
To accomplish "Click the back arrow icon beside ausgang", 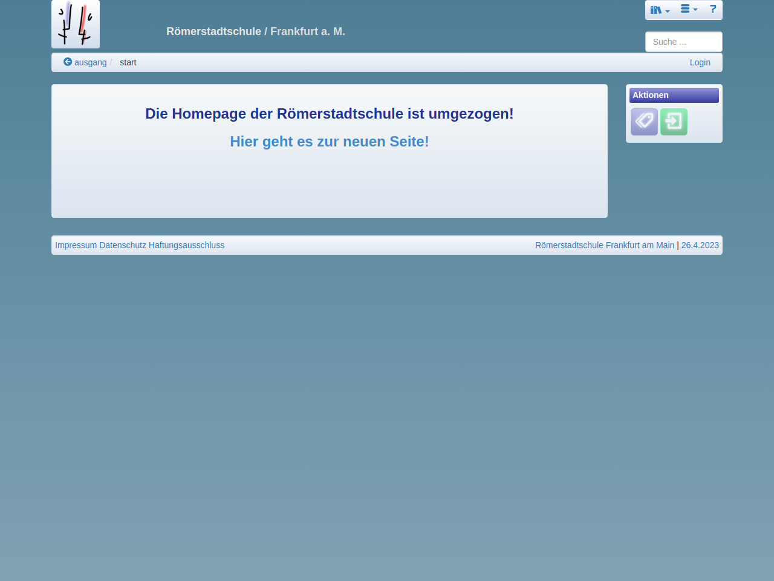I will (x=68, y=62).
